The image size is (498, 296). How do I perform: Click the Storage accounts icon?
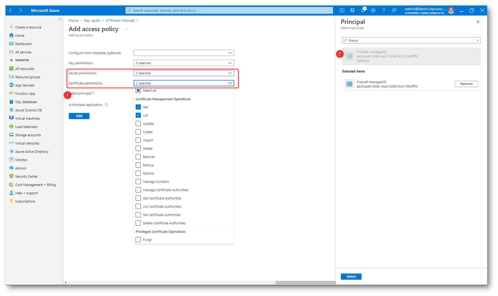coord(11,135)
